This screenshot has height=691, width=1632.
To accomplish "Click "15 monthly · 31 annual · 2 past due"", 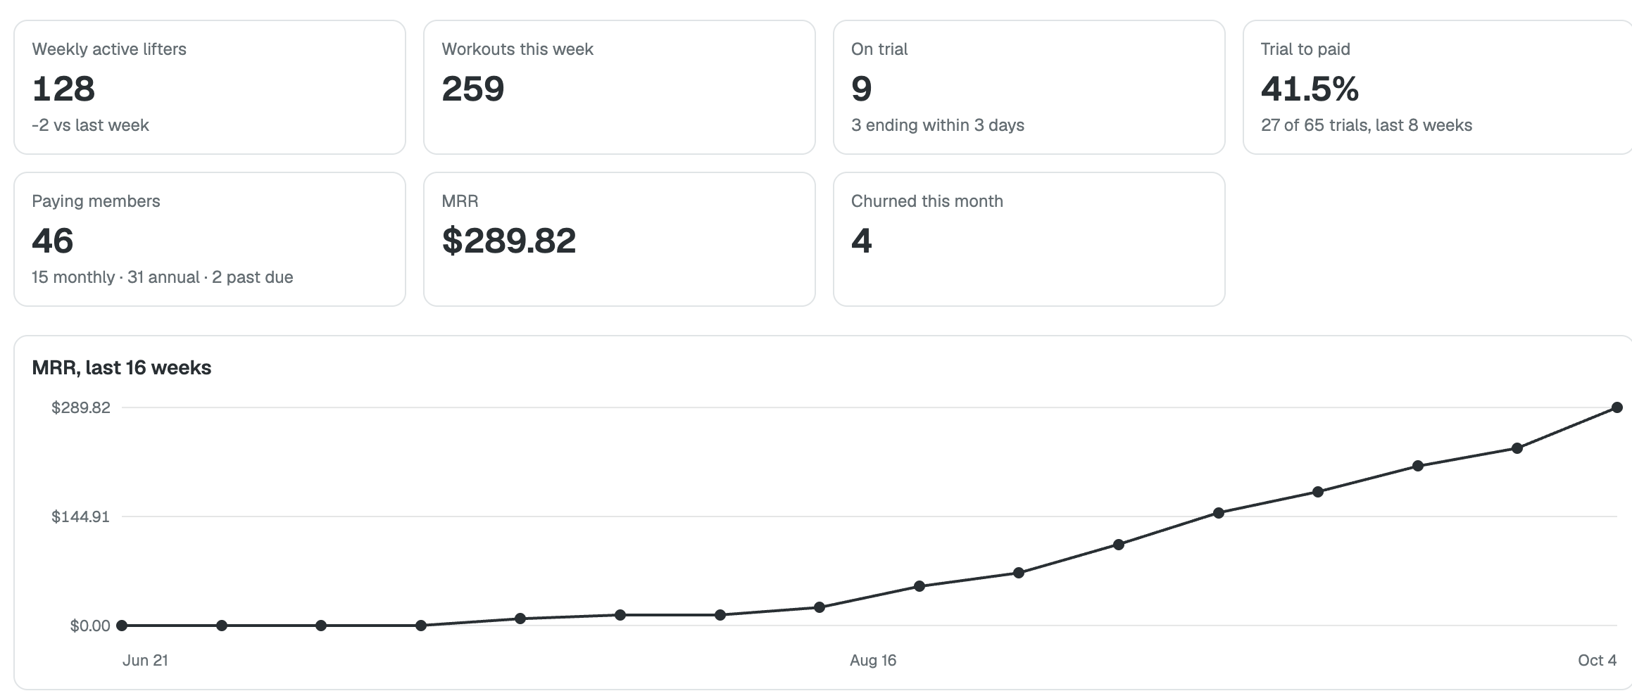I will click(163, 277).
